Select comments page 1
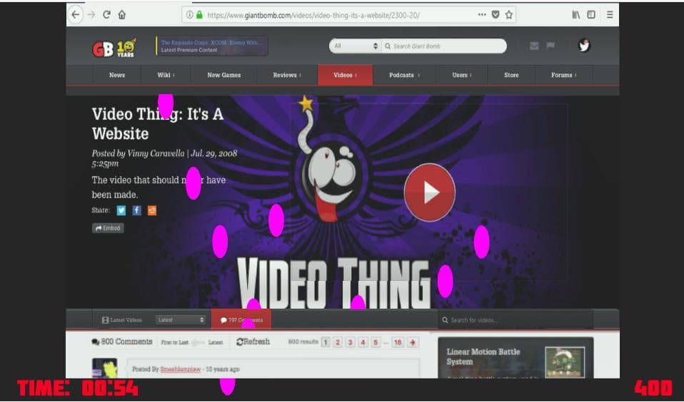 click(326, 342)
